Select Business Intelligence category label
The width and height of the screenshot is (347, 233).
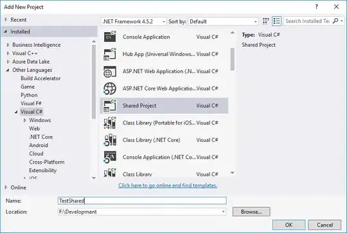pyautogui.click(x=36, y=45)
